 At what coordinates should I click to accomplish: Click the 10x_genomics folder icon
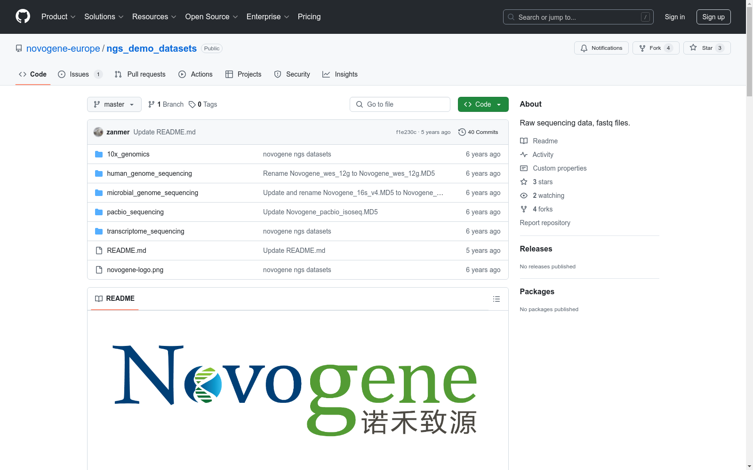click(99, 154)
